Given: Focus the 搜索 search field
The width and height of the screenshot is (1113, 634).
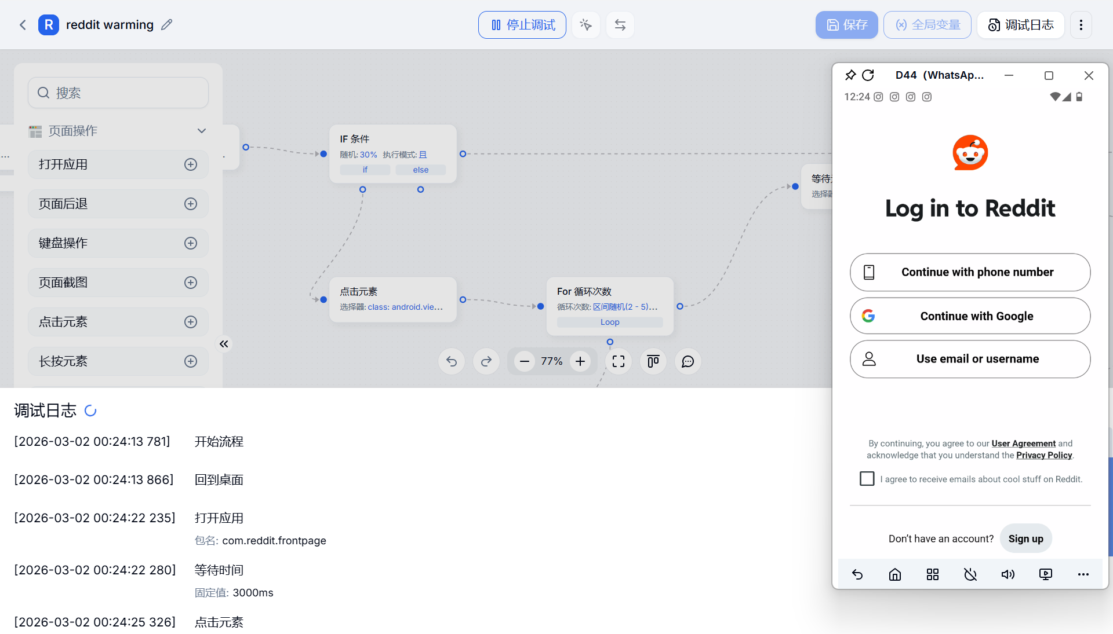Looking at the screenshot, I should point(118,93).
